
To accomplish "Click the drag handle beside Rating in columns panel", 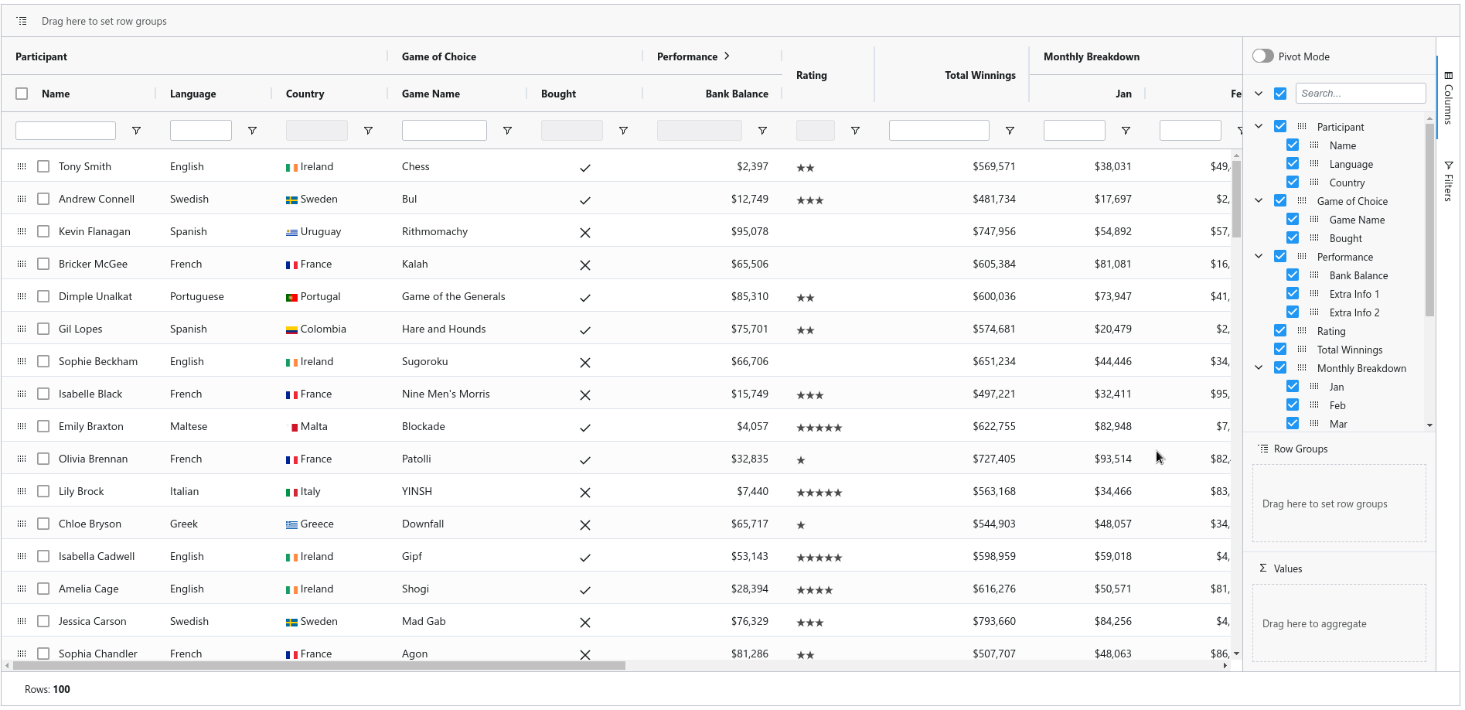I will tap(1302, 331).
